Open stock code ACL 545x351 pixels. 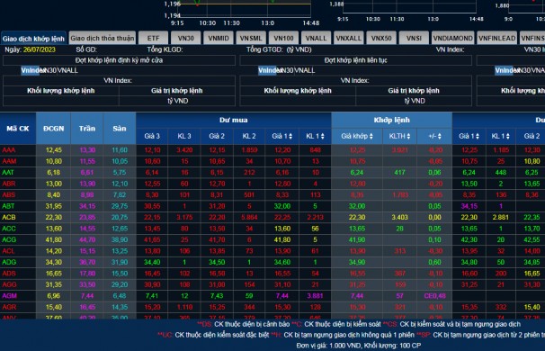click(8, 251)
